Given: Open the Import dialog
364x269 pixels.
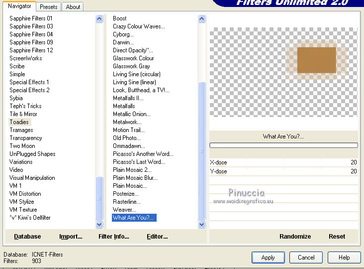Looking at the screenshot, I should [x=71, y=237].
